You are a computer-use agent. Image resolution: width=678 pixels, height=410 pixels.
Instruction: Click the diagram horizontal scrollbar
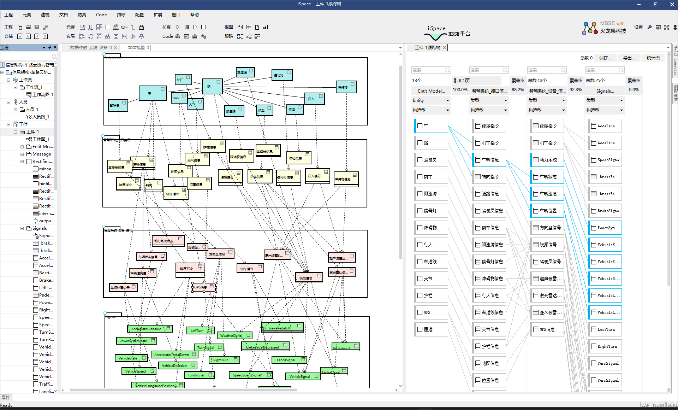[184, 390]
